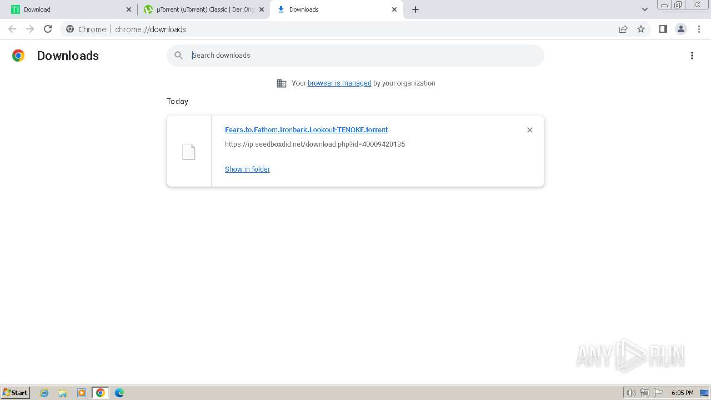Close the Download tab
This screenshot has width=711, height=400.
(129, 9)
